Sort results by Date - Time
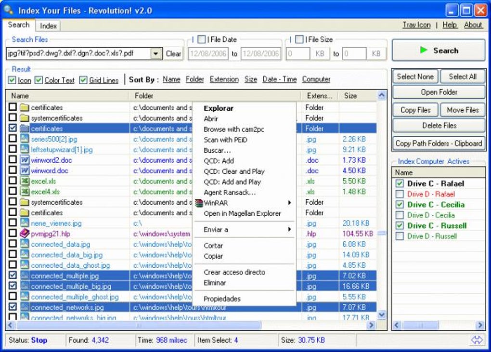Image resolution: width=491 pixels, height=352 pixels. [x=279, y=79]
